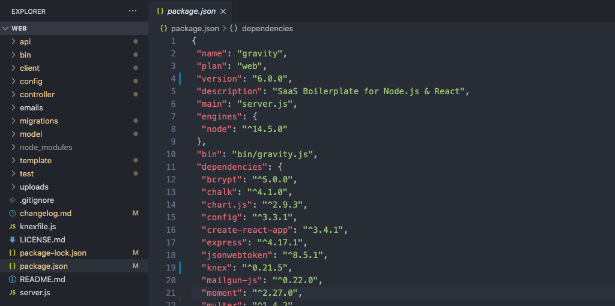Open knexfile.js file name in the explorer
The height and width of the screenshot is (306, 615).
point(38,227)
